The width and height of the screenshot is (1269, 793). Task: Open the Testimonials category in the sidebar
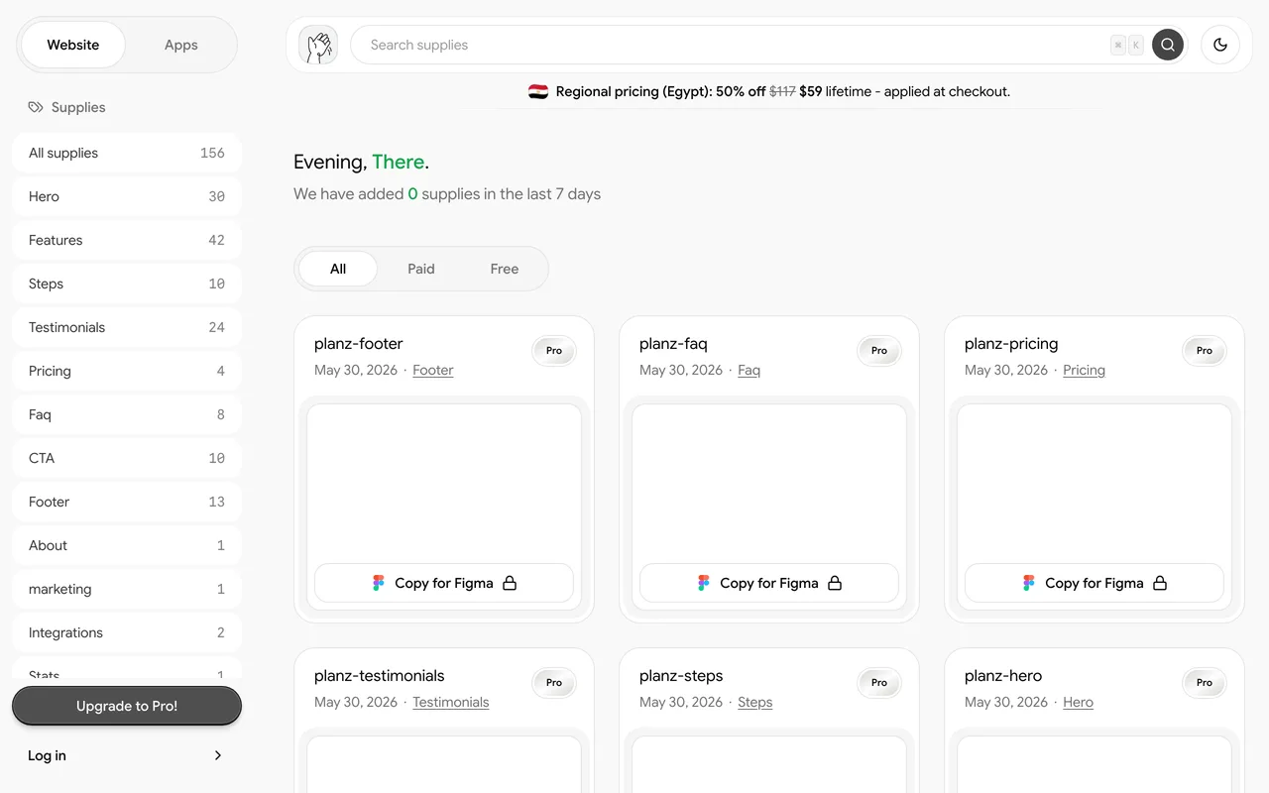click(127, 327)
